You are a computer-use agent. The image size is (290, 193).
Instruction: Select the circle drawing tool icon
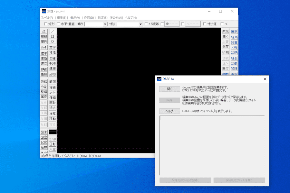pos(53,41)
